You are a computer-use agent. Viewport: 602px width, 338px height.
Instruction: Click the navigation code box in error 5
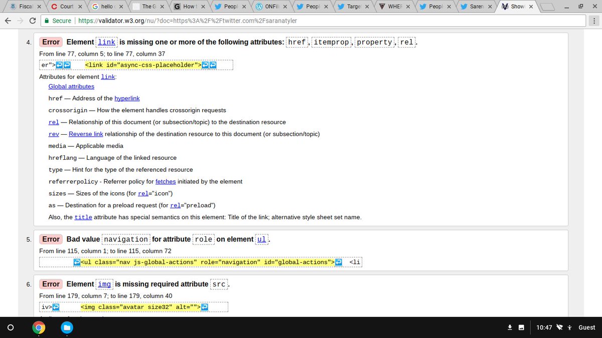click(x=125, y=239)
